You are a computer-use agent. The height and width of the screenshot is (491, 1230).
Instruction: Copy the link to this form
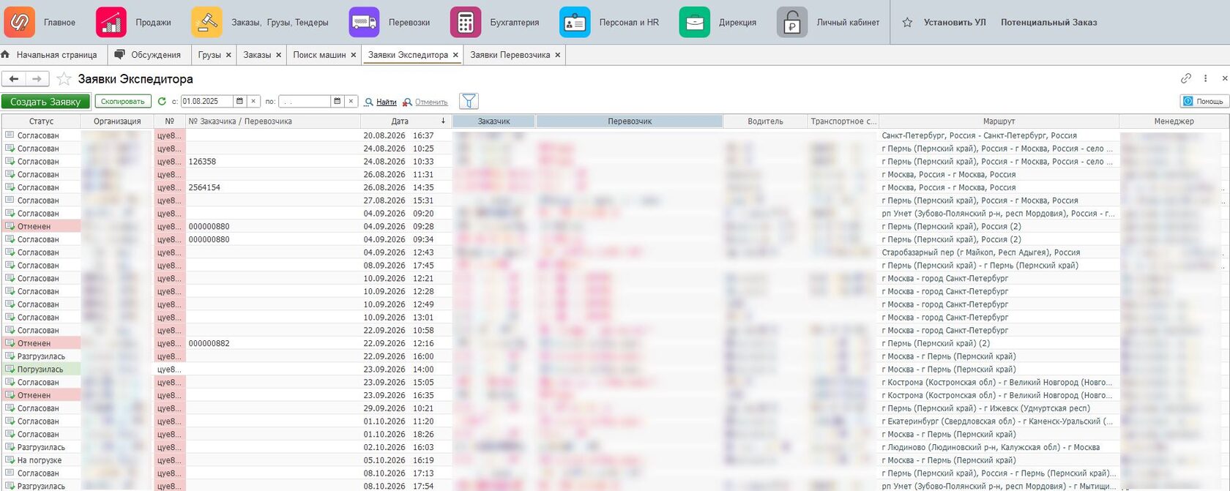[1186, 78]
